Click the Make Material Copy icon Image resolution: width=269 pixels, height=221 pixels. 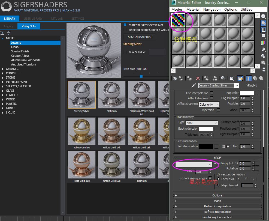tap(206, 78)
